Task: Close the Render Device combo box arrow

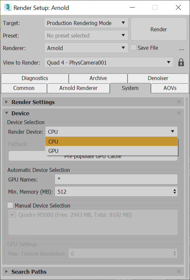Action: [172, 131]
